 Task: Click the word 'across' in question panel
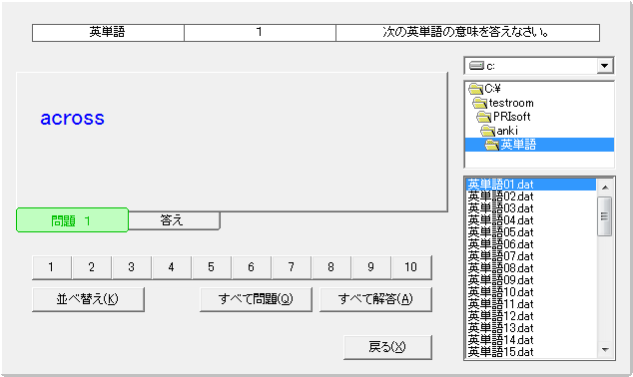[72, 118]
